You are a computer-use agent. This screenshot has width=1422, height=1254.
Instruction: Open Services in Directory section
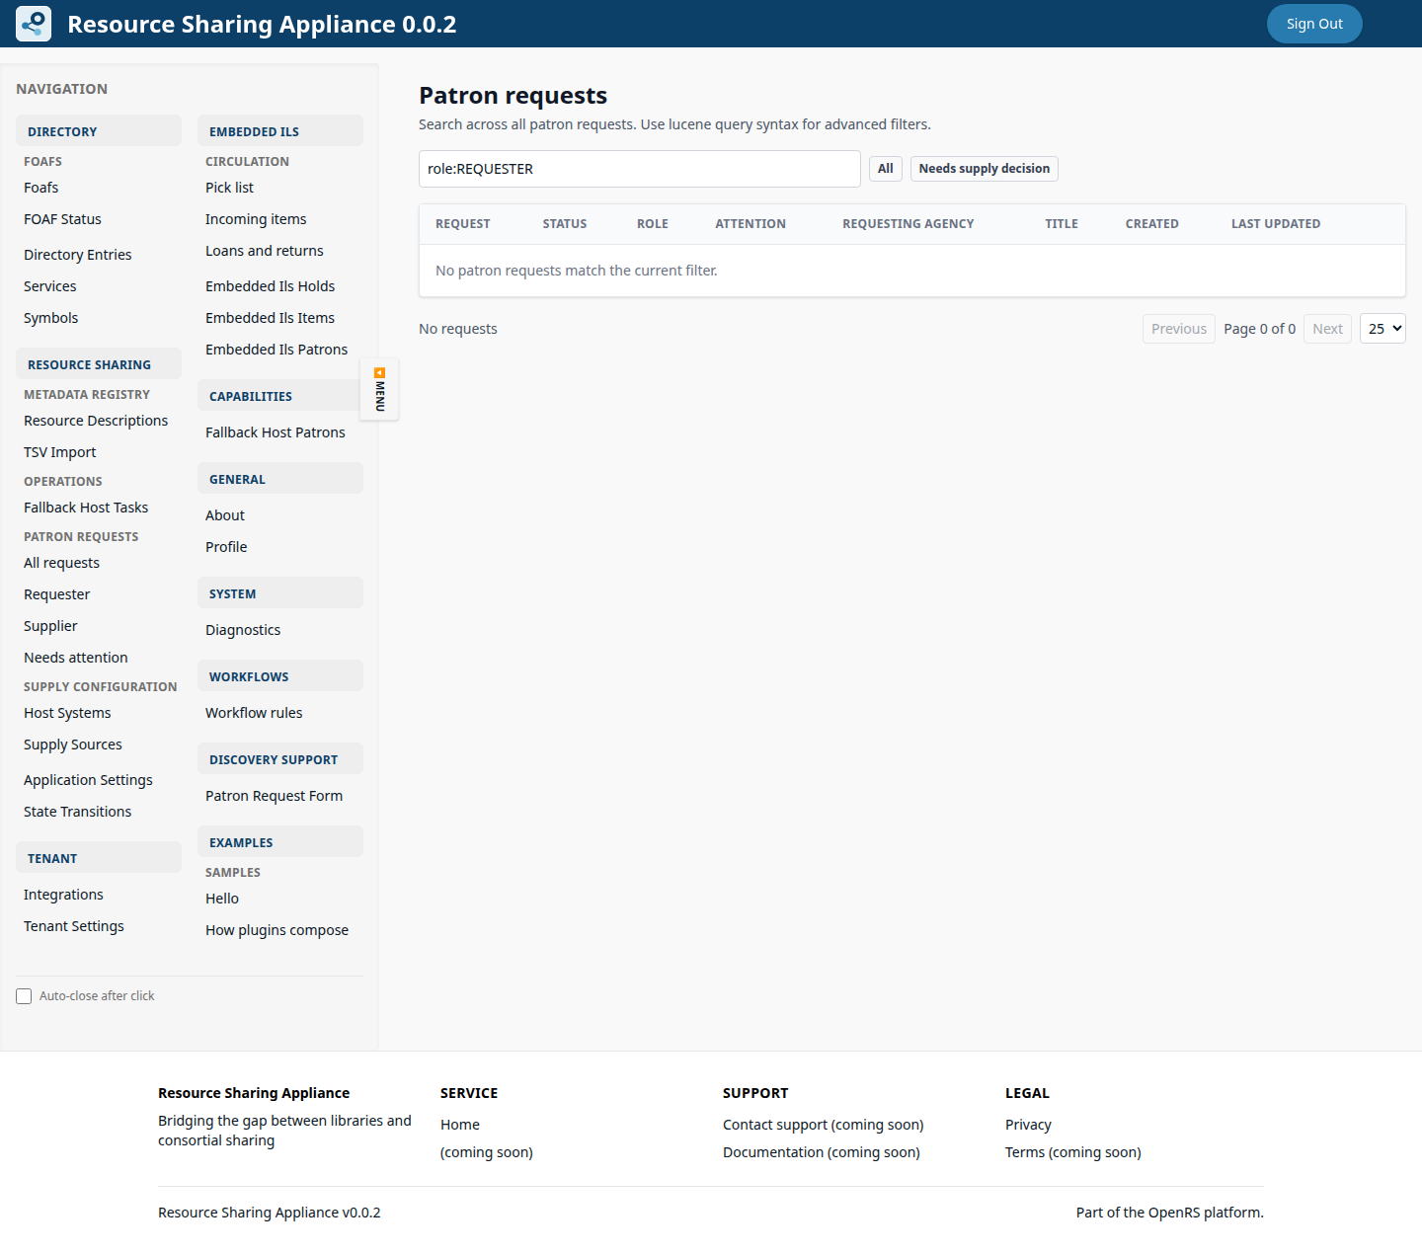(x=50, y=286)
